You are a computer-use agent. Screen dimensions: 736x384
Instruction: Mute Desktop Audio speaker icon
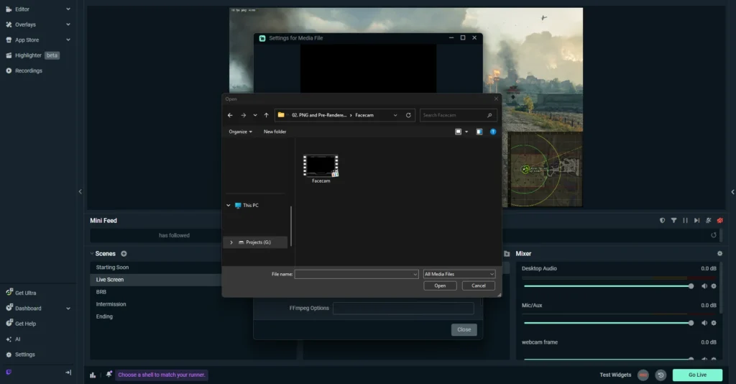coord(704,286)
